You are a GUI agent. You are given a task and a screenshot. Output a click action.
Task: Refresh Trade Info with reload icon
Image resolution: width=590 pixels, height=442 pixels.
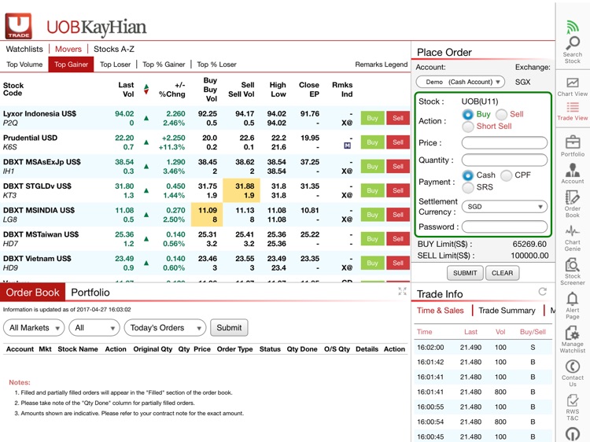[542, 292]
